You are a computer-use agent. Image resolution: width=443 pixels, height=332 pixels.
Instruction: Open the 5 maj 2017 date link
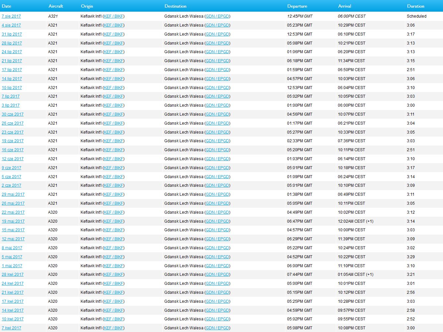12,257
